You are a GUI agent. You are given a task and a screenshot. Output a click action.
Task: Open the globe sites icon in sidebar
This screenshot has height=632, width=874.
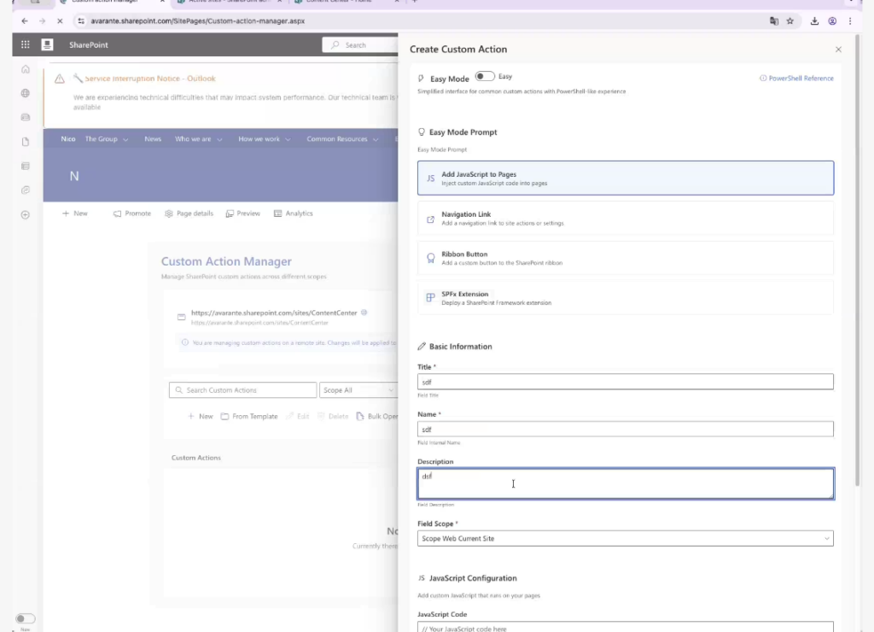pos(26,93)
